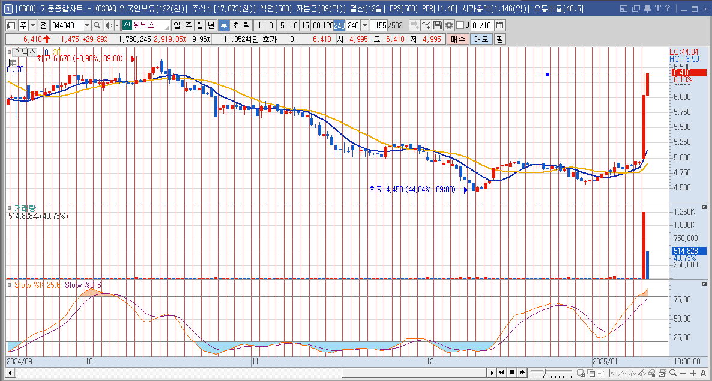Viewport: 712px width, 381px height.
Task: Set interval to 60 minutes
Action: pos(316,25)
